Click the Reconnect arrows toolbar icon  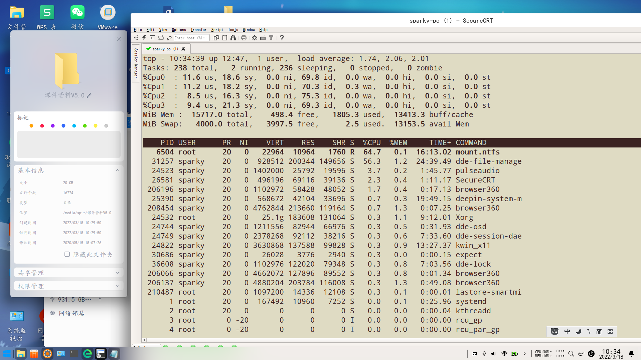tap(161, 38)
